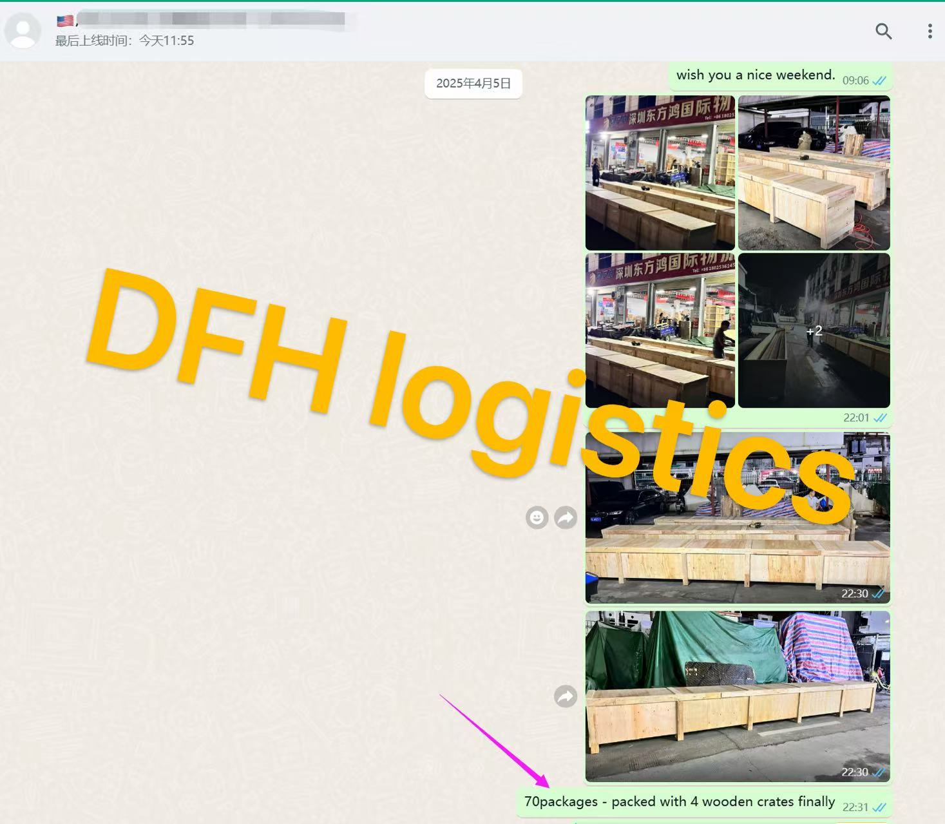Open the contact's profile avatar

(23, 30)
